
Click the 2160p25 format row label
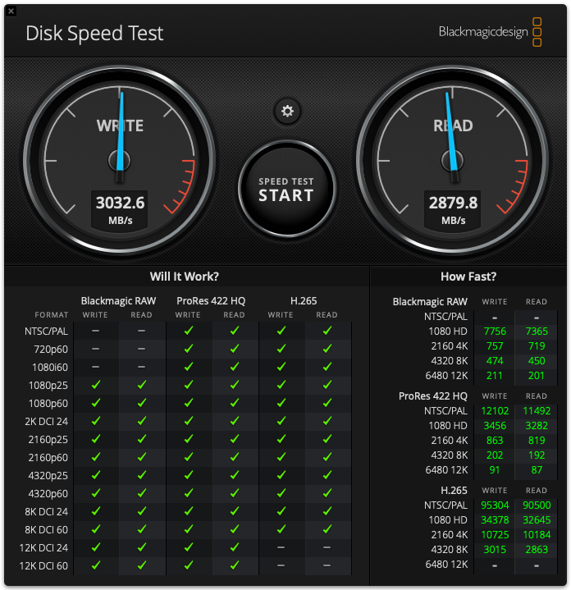click(x=48, y=440)
